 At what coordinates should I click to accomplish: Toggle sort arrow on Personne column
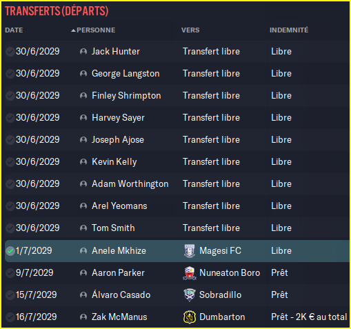73,30
